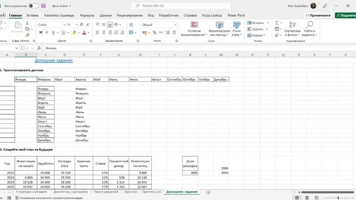Click the AutoSum sigma icon

tap(277, 23)
